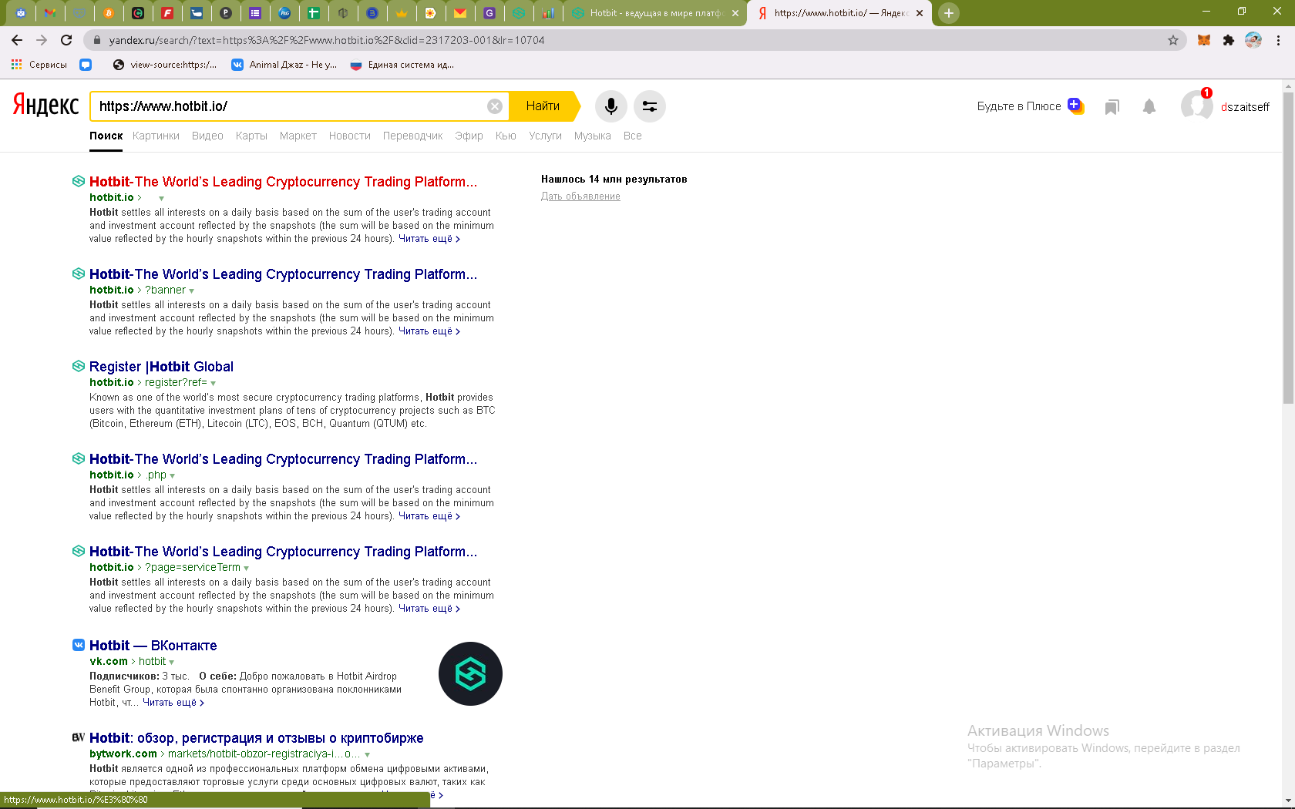Open the red F pinned tab
The height and width of the screenshot is (809, 1295).
[x=167, y=13]
